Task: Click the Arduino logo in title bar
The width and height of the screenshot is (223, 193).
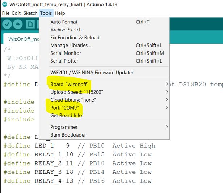Action: point(4,5)
